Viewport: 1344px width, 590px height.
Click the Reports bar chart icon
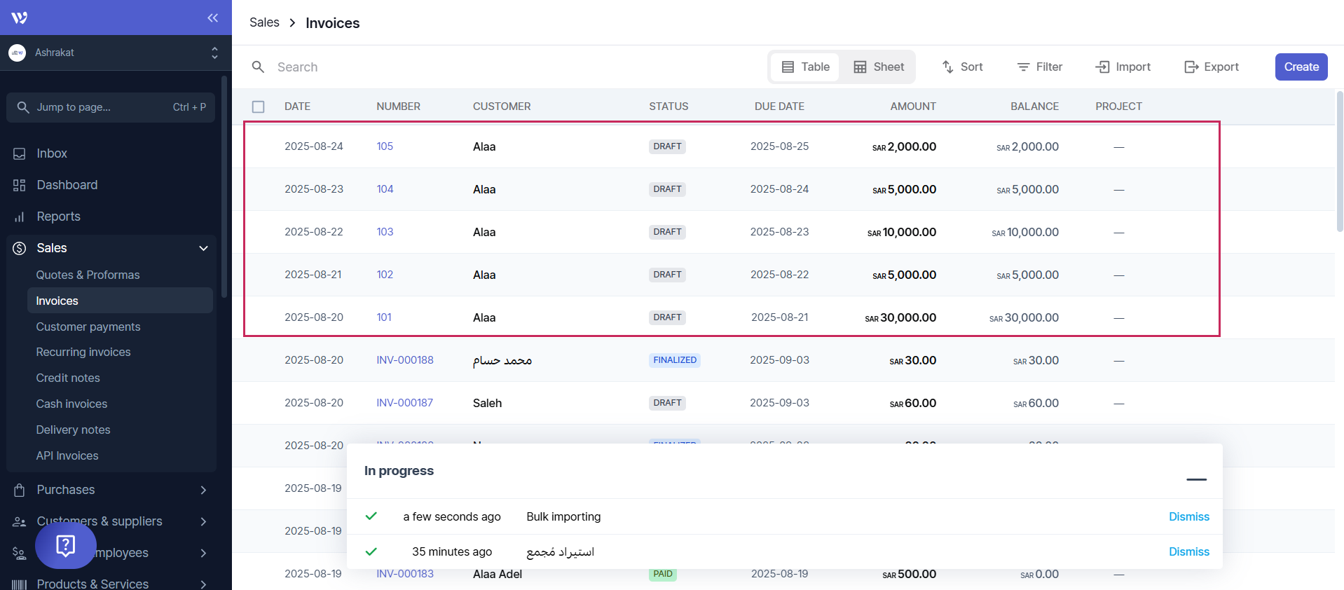(x=20, y=217)
